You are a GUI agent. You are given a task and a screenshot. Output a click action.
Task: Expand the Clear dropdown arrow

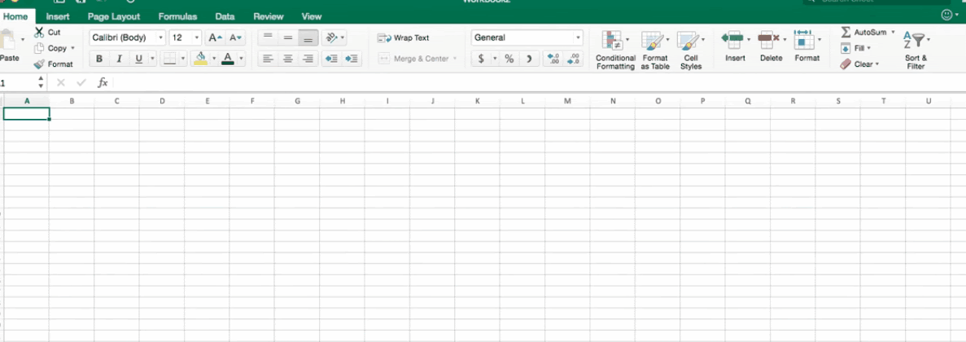(x=876, y=64)
